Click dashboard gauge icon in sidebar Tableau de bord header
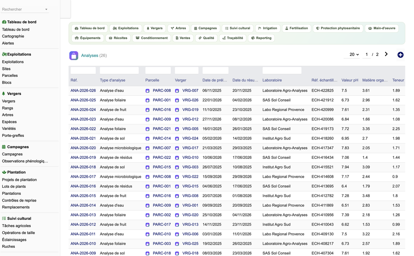414x256 pixels. pos(4,22)
